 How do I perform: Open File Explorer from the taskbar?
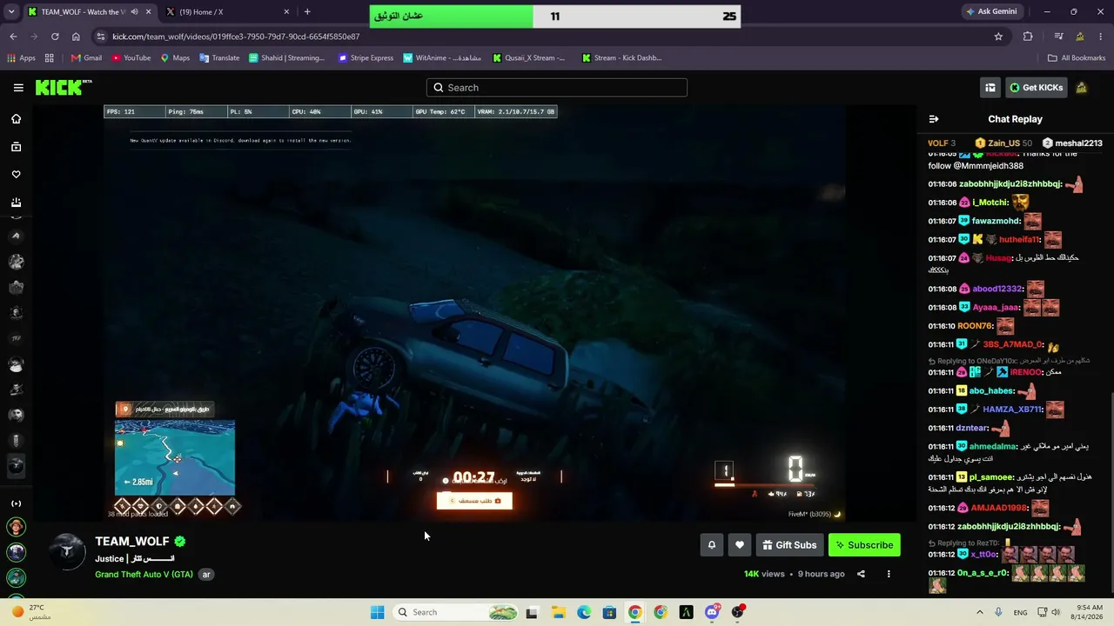tap(558, 612)
